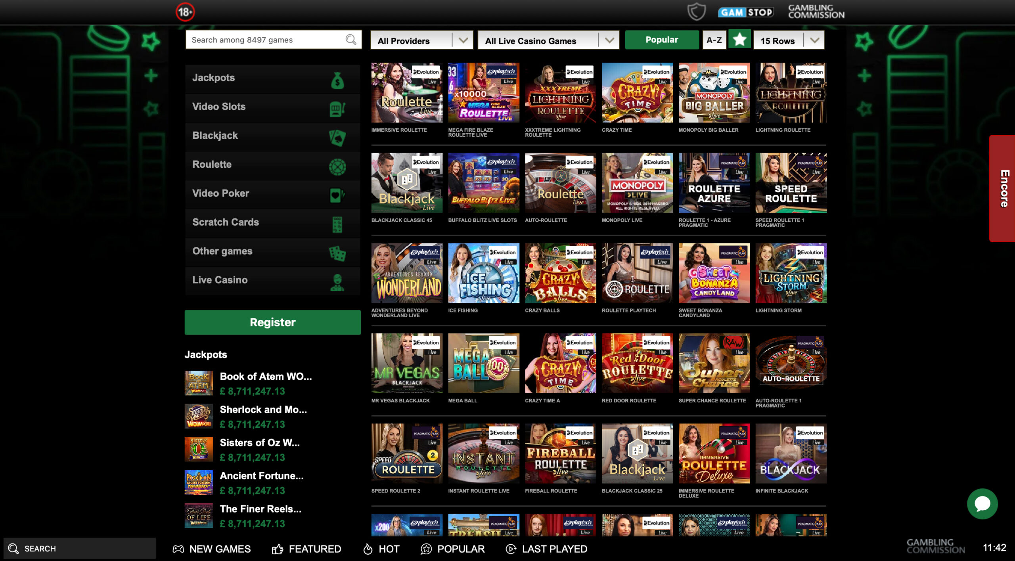Click the star badge icon beside POPULAR

coord(426,549)
